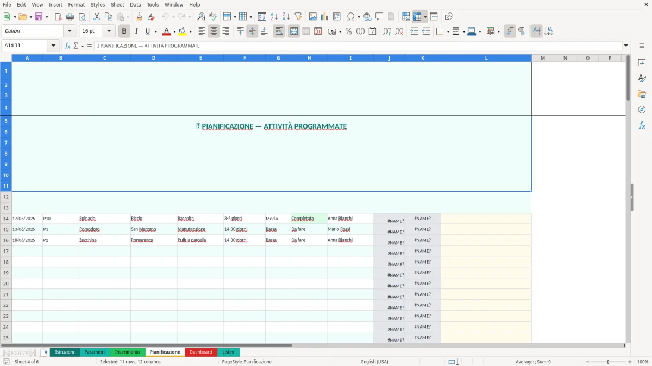The width and height of the screenshot is (652, 366).
Task: Open the Conditional Formatting dropdown arrow
Action: (x=498, y=31)
